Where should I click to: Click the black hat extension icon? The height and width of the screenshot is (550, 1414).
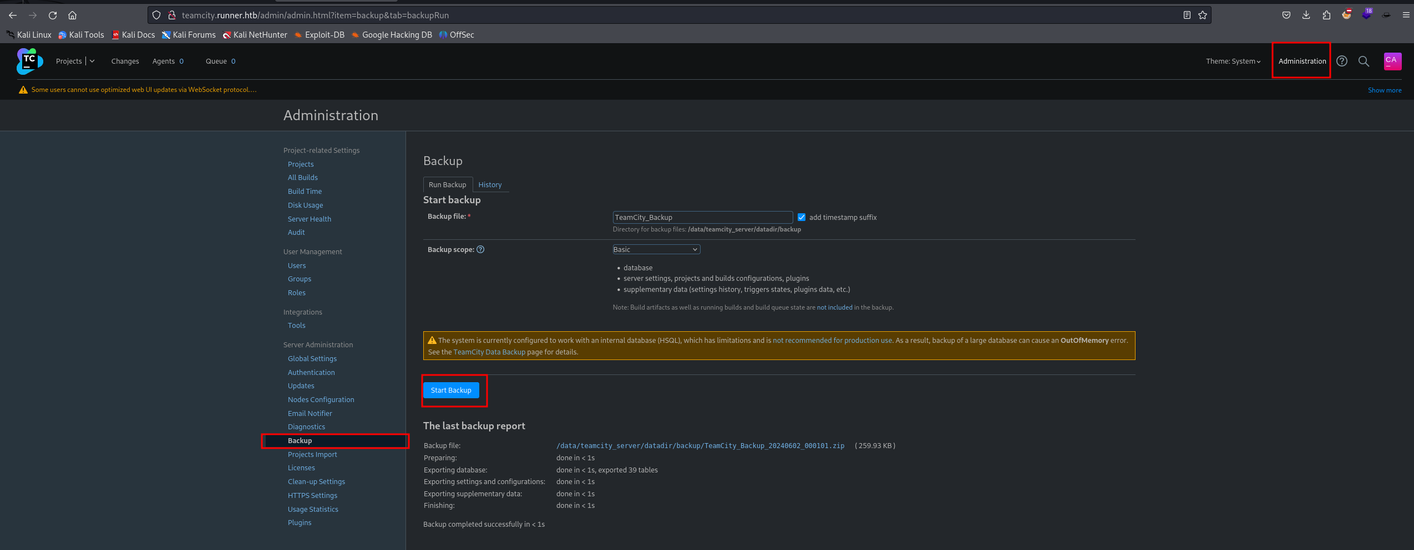[1386, 15]
